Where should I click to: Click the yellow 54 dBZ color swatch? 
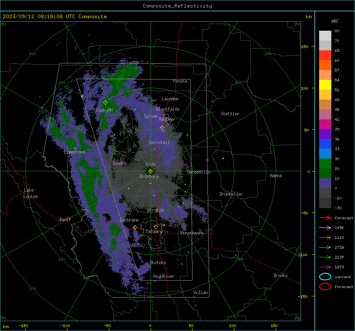325,85
